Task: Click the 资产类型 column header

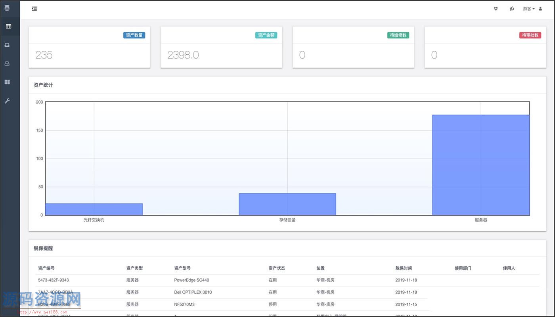Action: pos(134,268)
